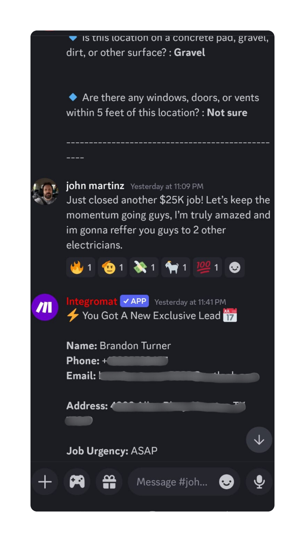This screenshot has height=542, width=305.
Task: Tap the Yesterday at 11:09 PM timestamp
Action: [167, 186]
